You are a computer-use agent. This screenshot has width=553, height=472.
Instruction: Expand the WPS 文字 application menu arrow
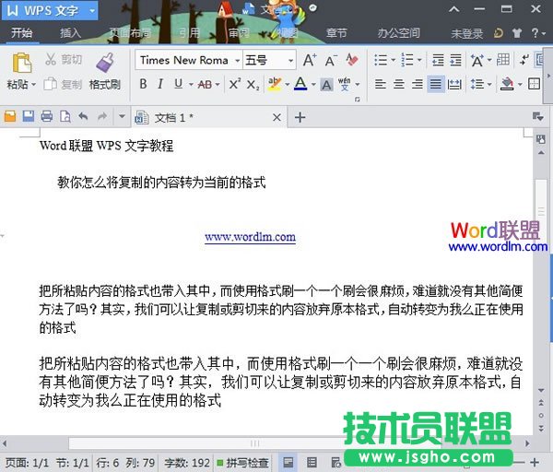pos(93,11)
